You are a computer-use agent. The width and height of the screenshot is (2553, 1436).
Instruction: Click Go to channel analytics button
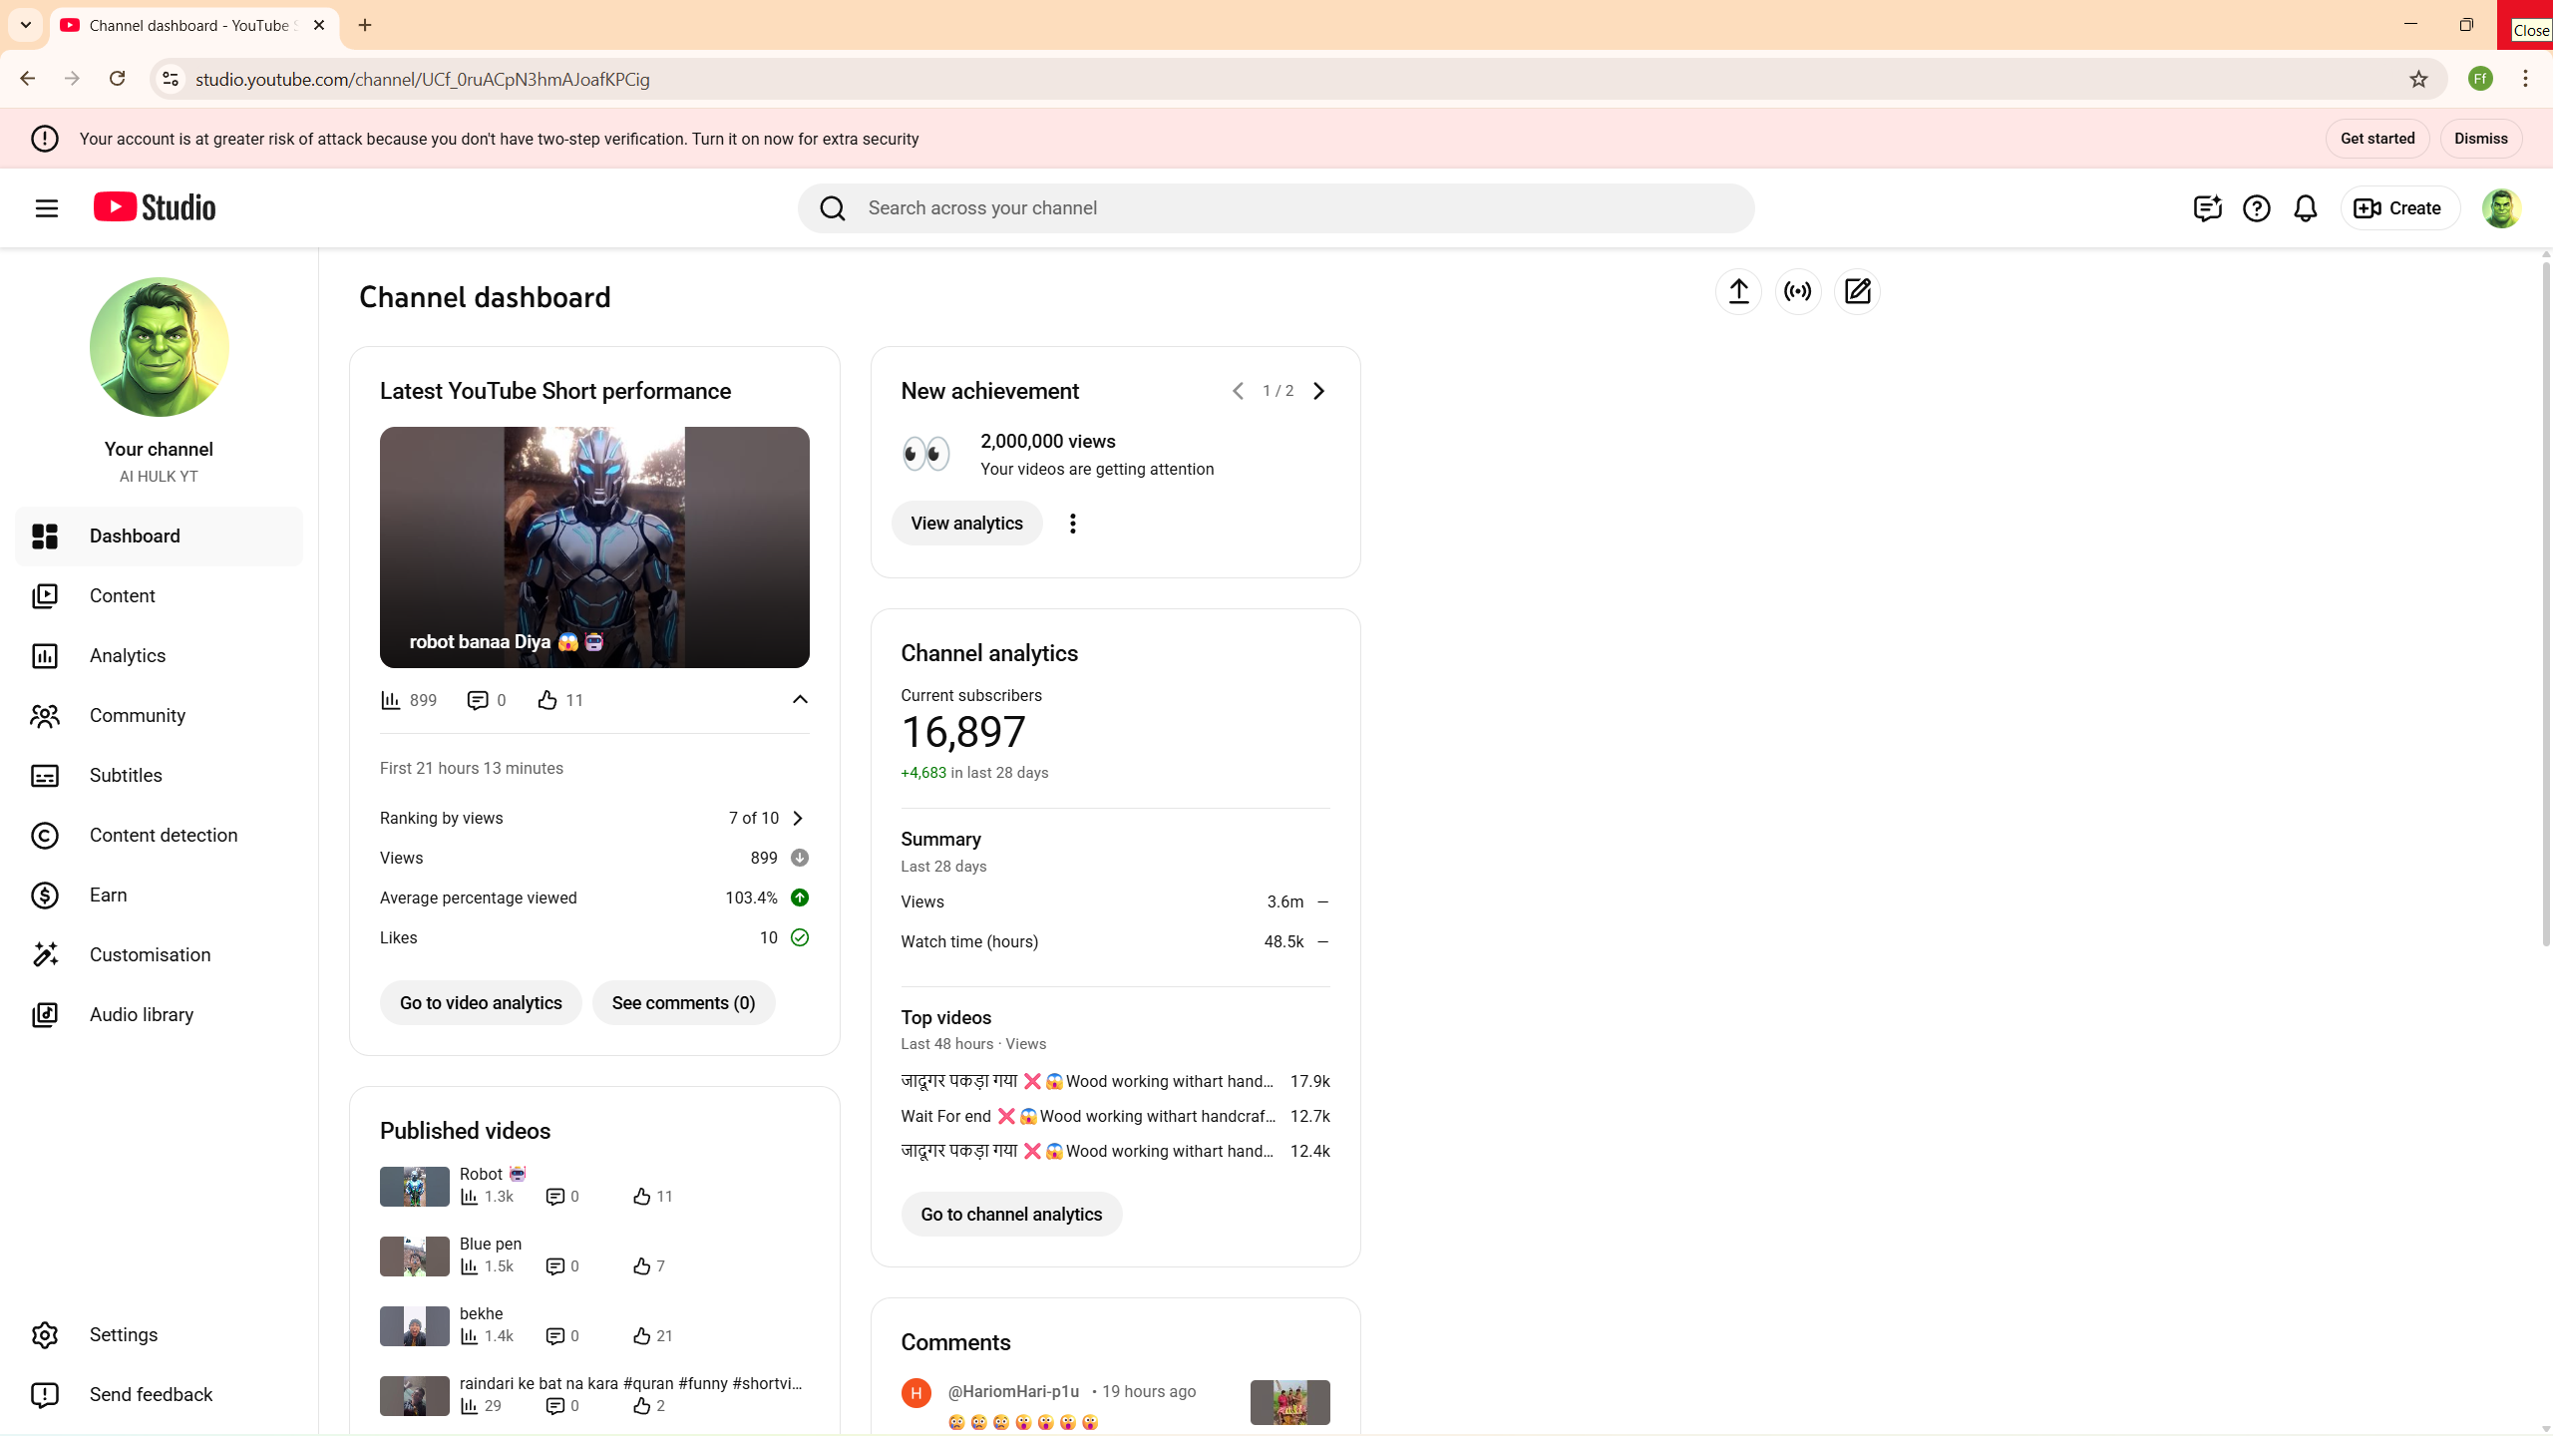pos(1011,1214)
